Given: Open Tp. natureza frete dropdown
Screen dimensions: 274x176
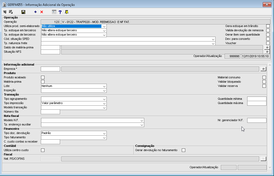Looking at the screenshot, I should click(x=213, y=43).
